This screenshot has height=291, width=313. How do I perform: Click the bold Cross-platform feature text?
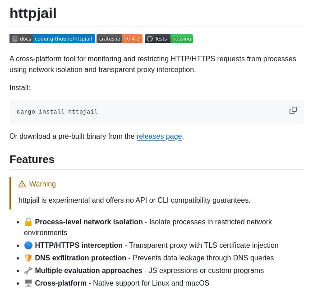(60, 283)
